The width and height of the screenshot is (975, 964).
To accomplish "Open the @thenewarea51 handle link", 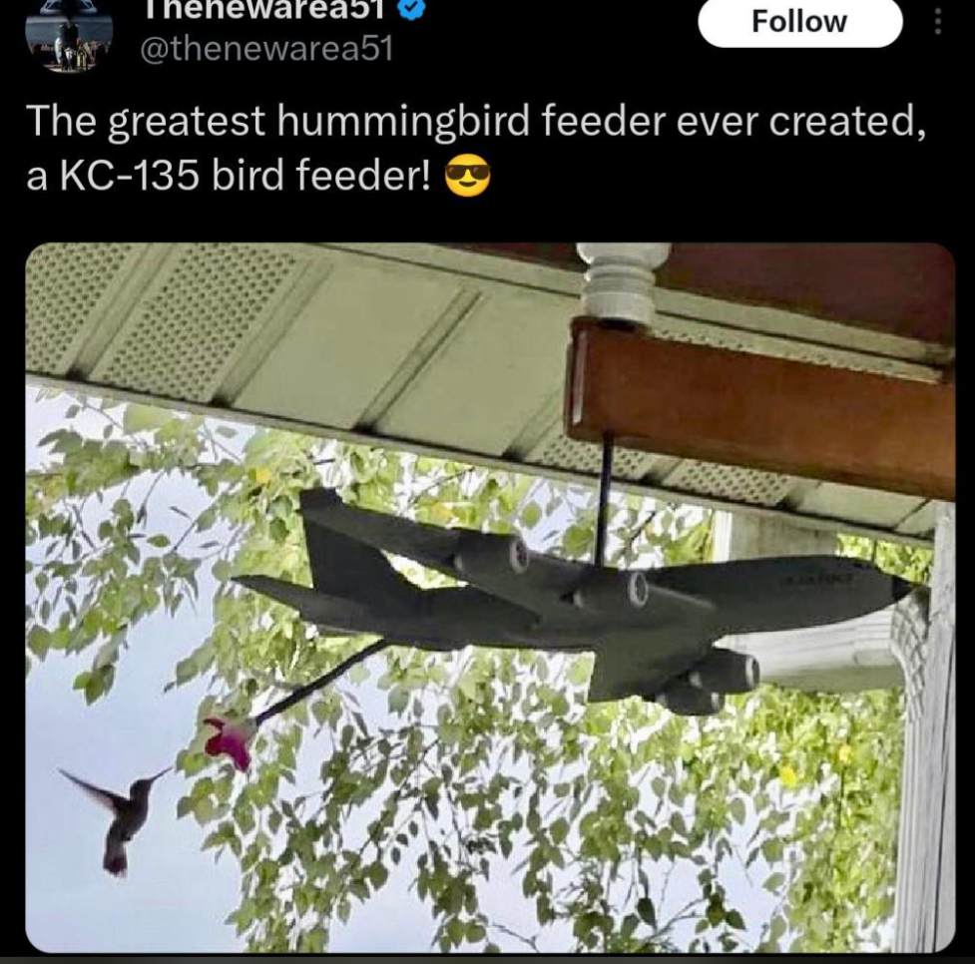I will (266, 49).
